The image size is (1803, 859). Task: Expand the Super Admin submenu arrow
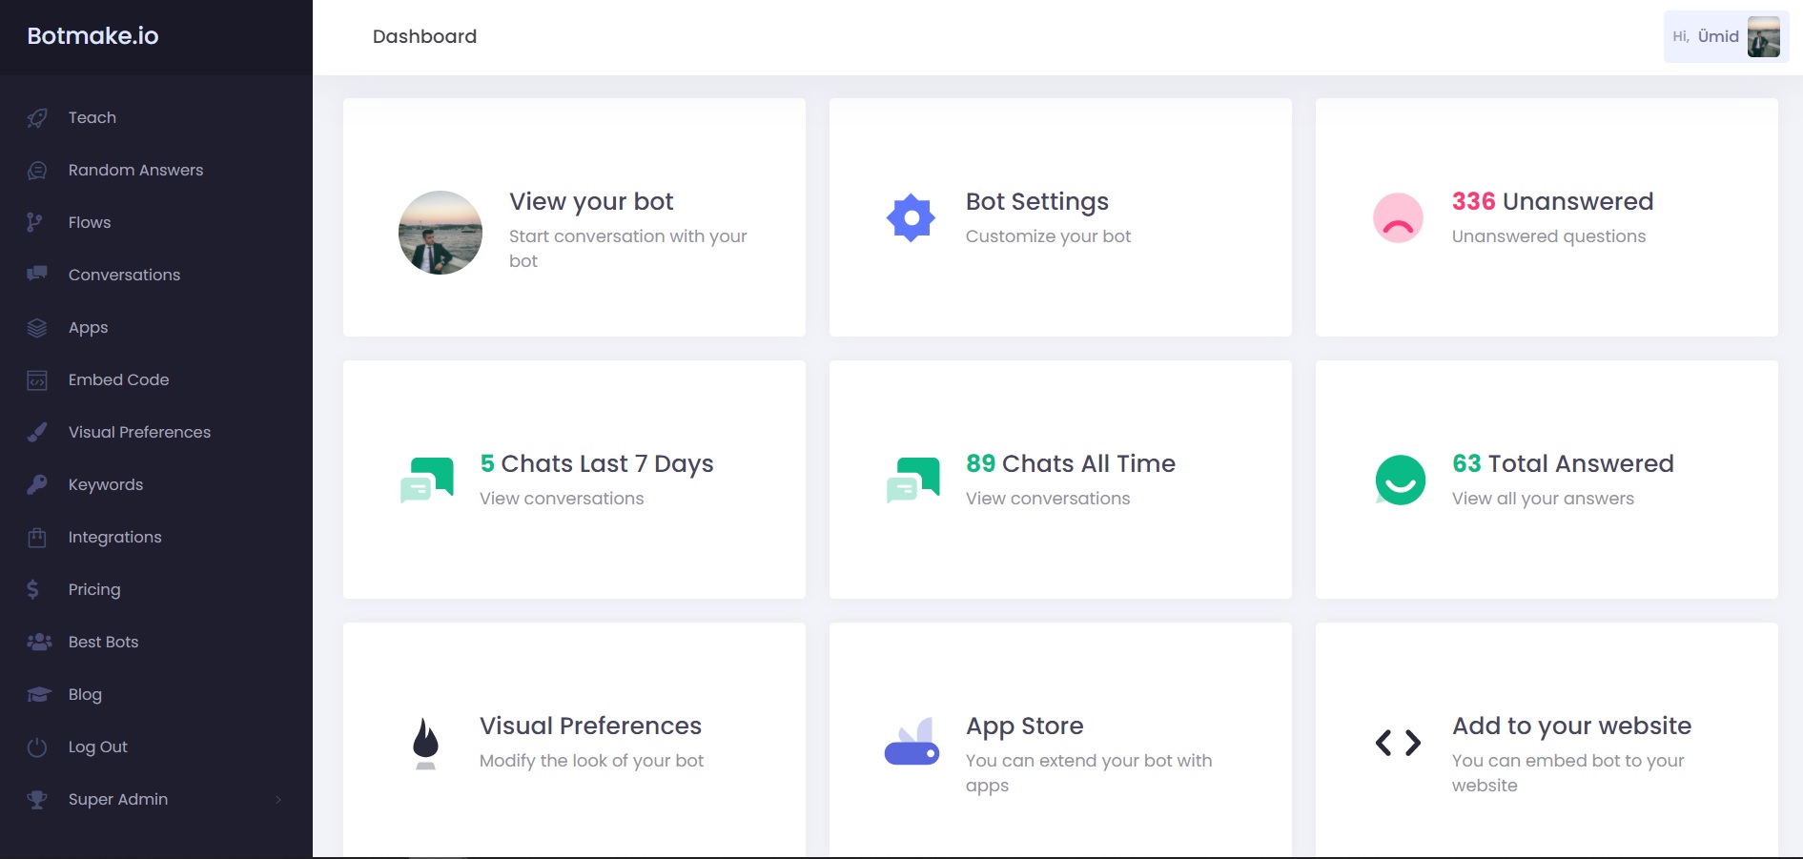[x=278, y=800]
